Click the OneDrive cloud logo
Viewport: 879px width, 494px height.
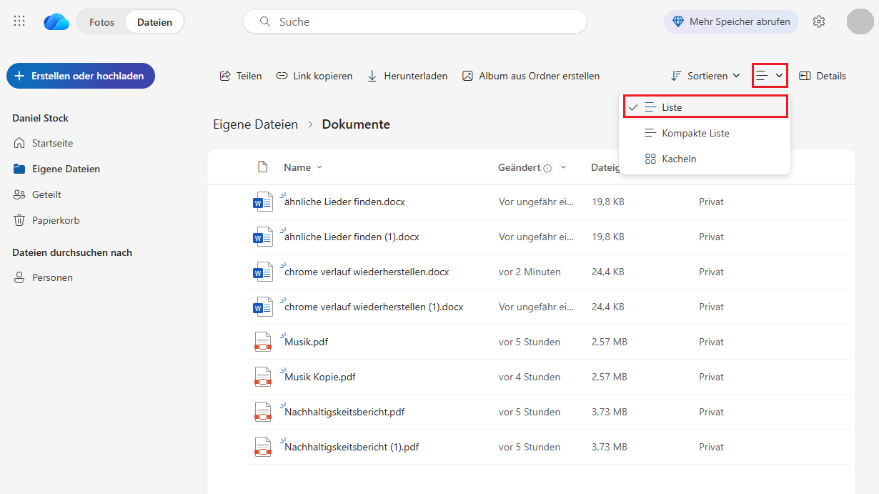click(x=56, y=22)
